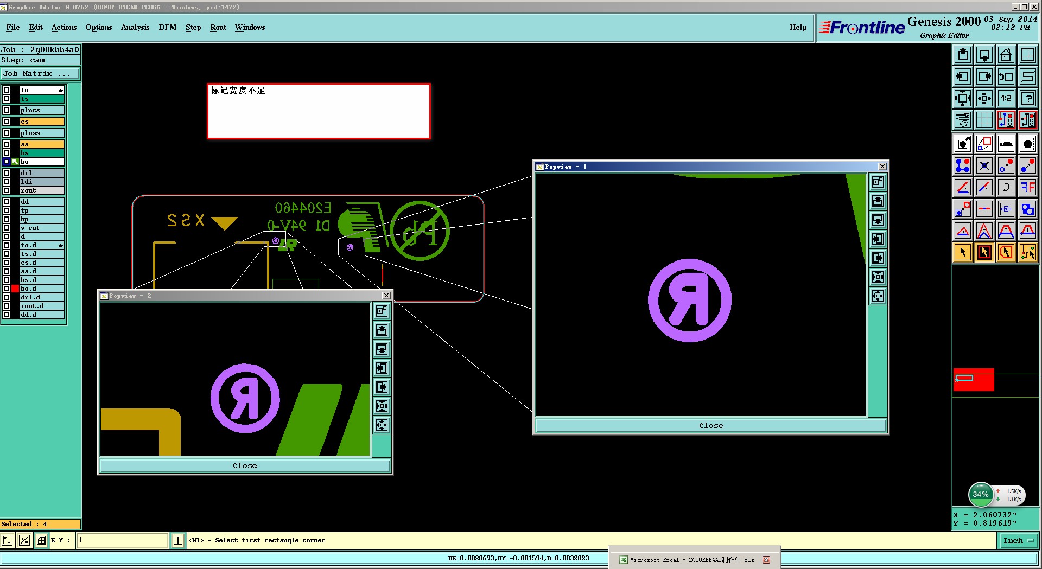Screen dimensions: 1042x569
Task: Open the Inch units dropdown
Action: (1018, 540)
